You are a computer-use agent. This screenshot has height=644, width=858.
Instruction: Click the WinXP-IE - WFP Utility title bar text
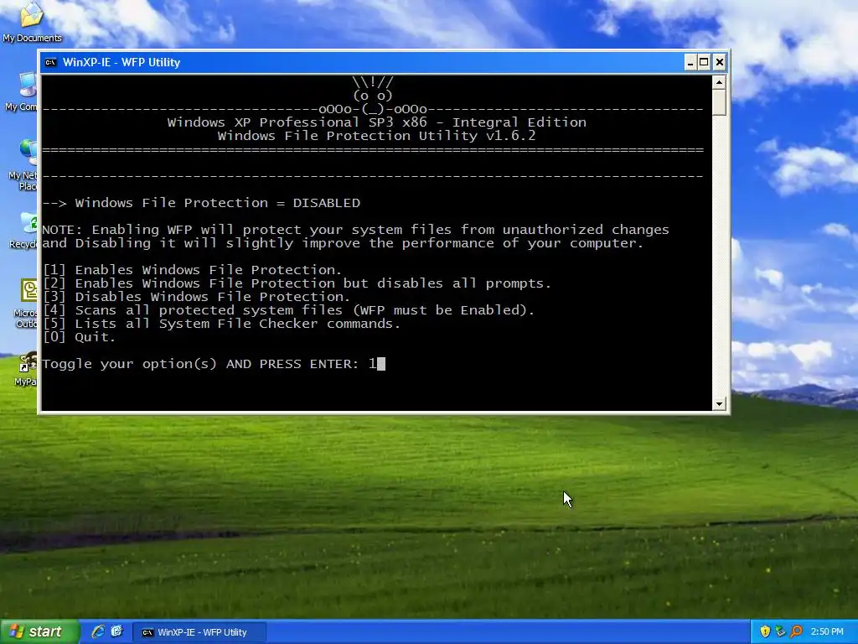click(121, 62)
